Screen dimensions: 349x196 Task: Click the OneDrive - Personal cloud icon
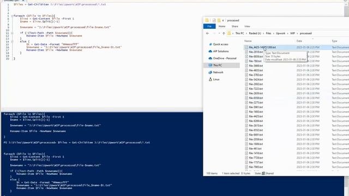[x=210, y=58]
